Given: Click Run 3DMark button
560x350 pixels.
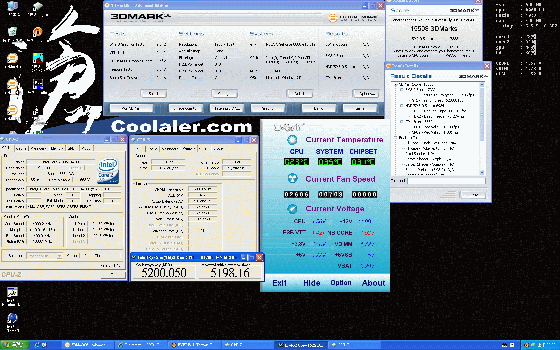Looking at the screenshot, I should (x=131, y=108).
